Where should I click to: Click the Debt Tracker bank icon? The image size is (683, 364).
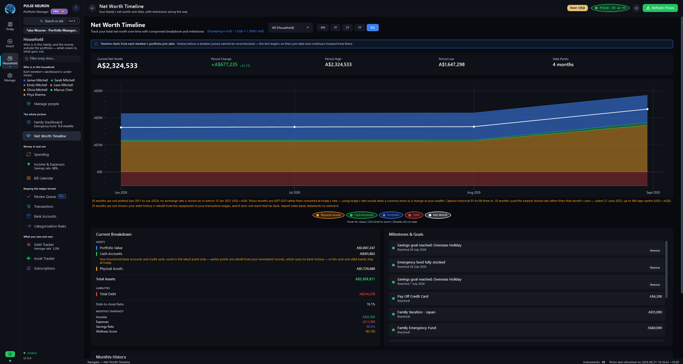click(29, 245)
